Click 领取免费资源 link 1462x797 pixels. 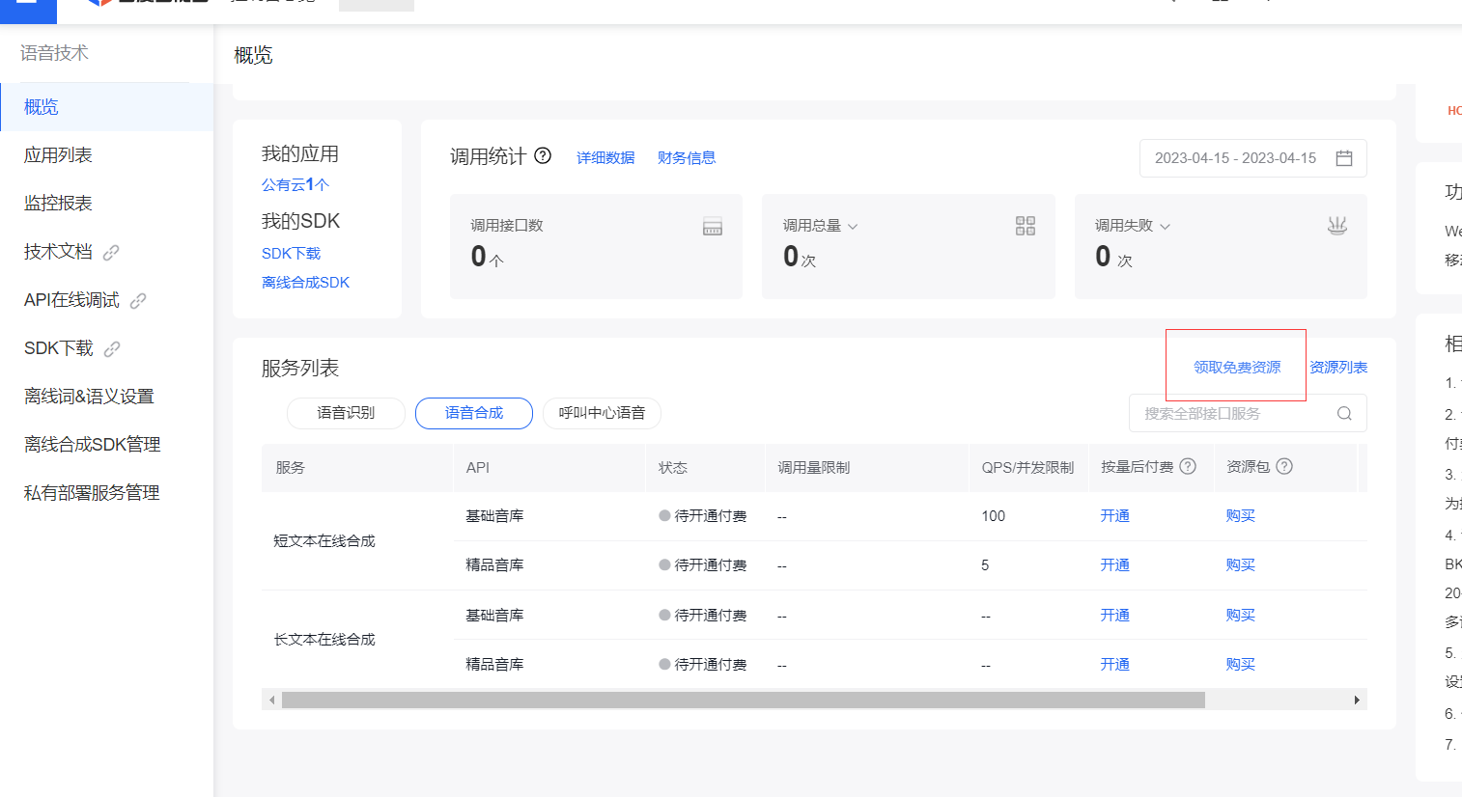(x=1237, y=368)
